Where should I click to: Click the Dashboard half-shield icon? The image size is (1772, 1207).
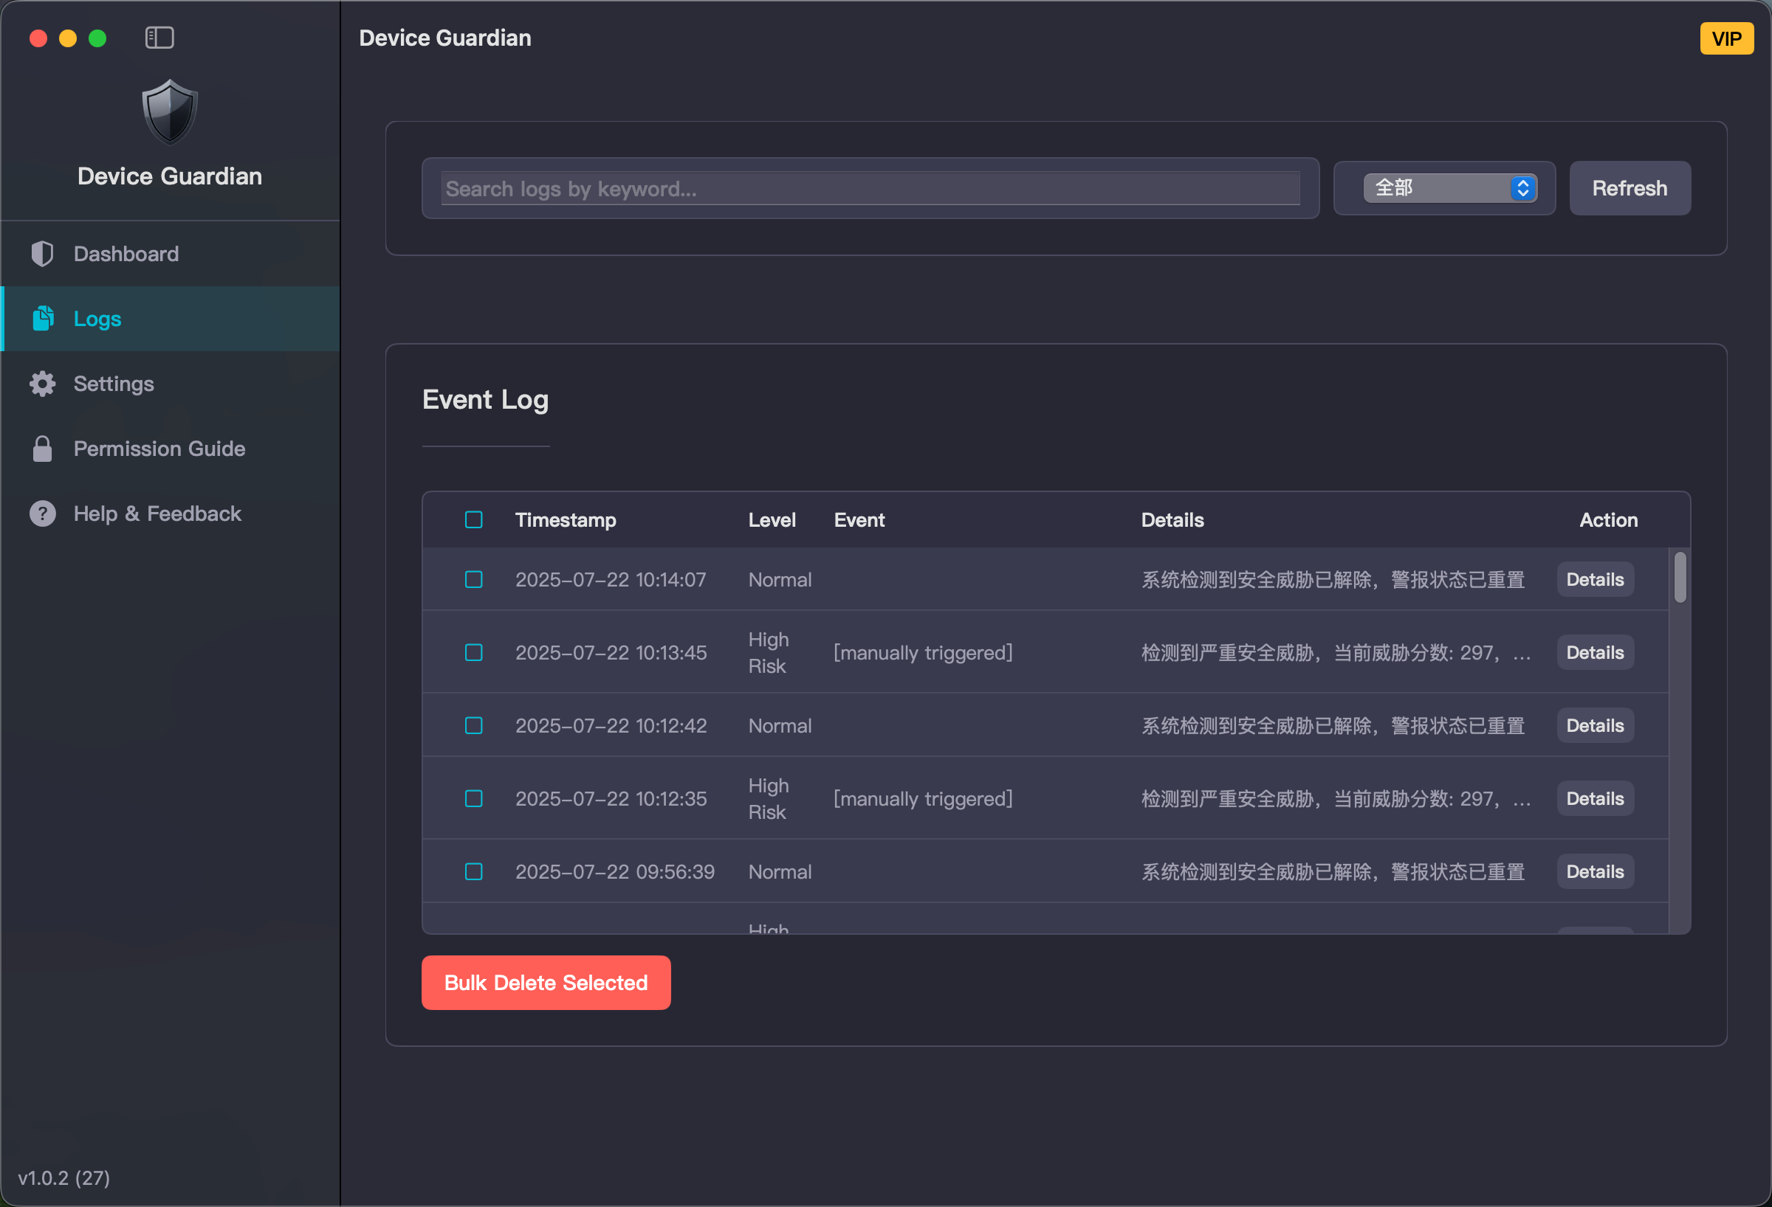[x=43, y=254]
